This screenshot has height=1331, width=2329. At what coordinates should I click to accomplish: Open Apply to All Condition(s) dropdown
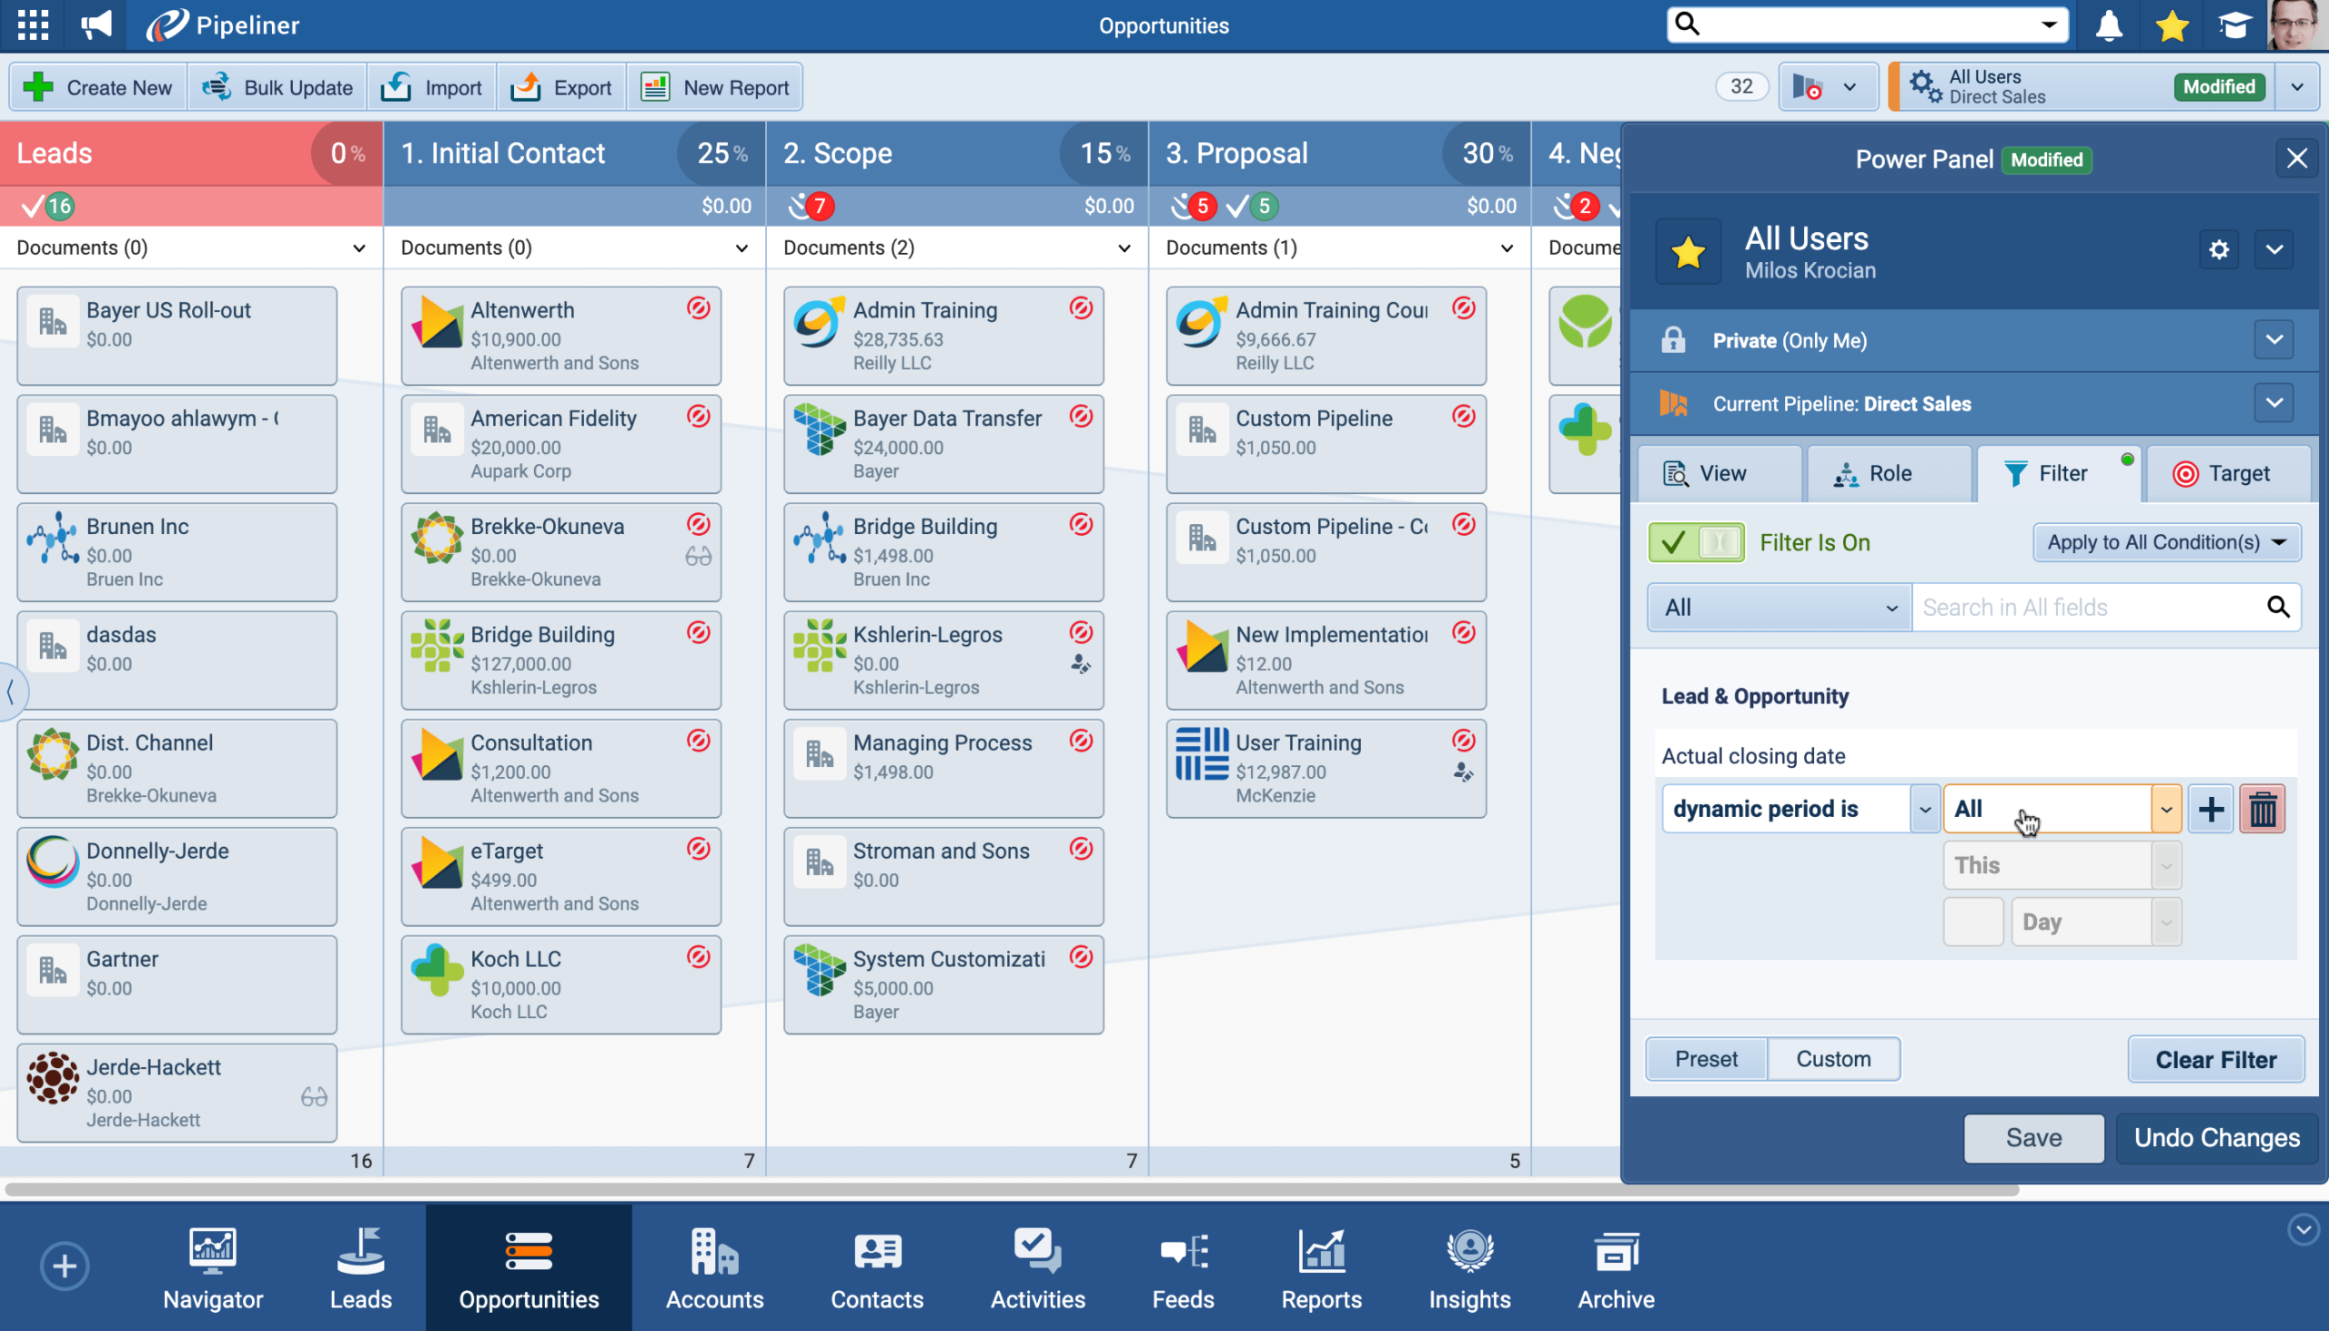pos(2165,542)
